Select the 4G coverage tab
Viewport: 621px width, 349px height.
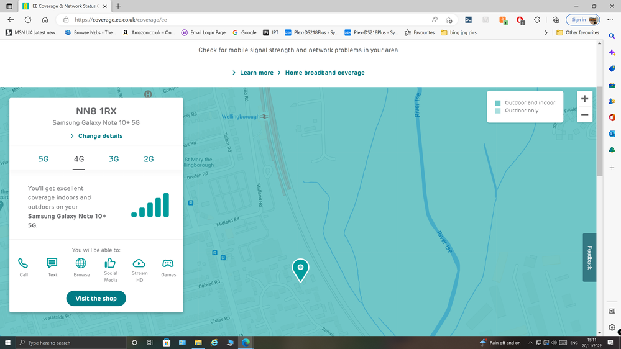point(79,159)
